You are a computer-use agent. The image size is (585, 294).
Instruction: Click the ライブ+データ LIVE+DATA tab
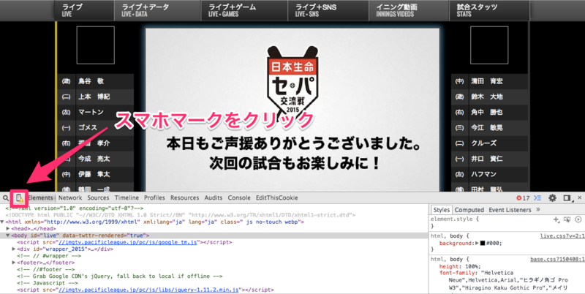[158, 10]
